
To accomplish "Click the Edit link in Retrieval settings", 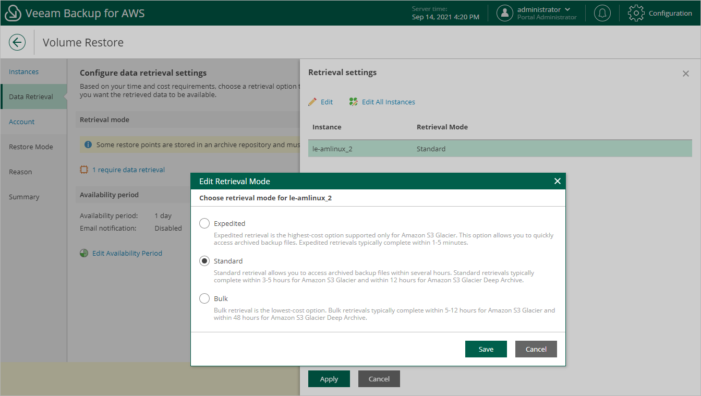I will pyautogui.click(x=327, y=102).
